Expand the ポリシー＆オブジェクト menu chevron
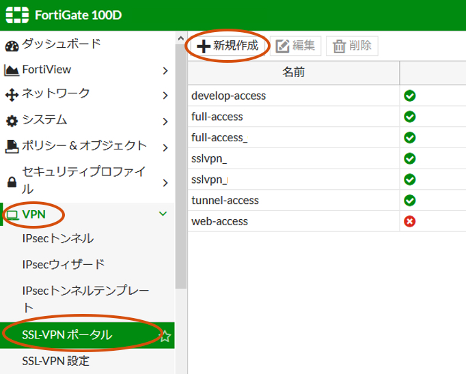The image size is (466, 374). point(165,147)
